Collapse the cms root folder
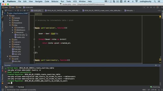Image resolution: width=163 pixels, height=91 pixels. 5,13
